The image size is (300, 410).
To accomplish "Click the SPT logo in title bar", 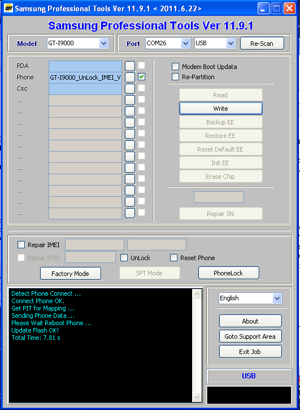I will point(8,8).
